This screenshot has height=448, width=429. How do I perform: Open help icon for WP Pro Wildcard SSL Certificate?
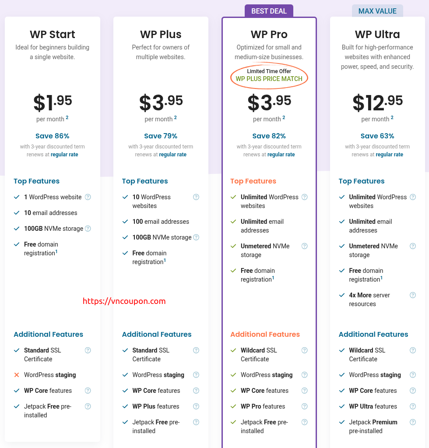tap(305, 350)
